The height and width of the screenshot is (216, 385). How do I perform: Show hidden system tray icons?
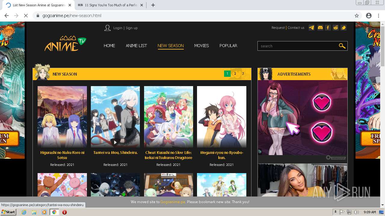(335, 212)
